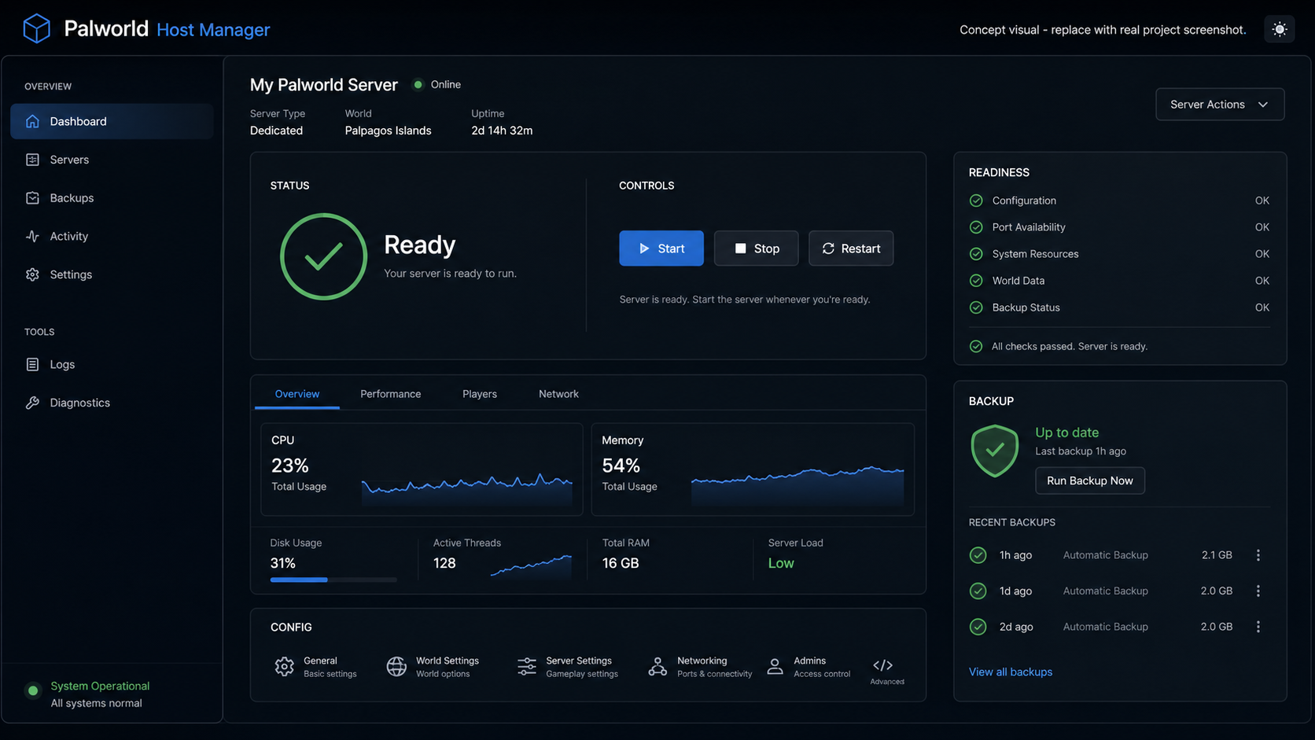Image resolution: width=1315 pixels, height=740 pixels.
Task: Click the CPU usage line chart
Action: click(x=467, y=488)
